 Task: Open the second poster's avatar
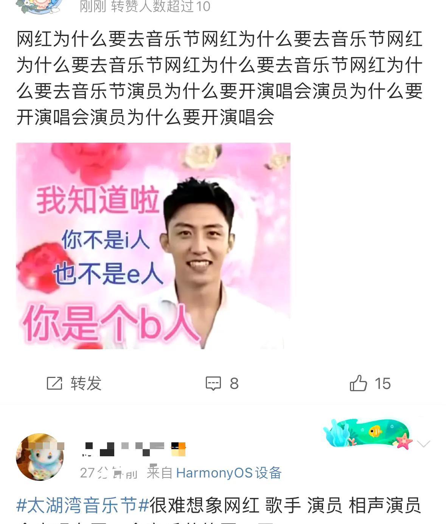coord(40,457)
